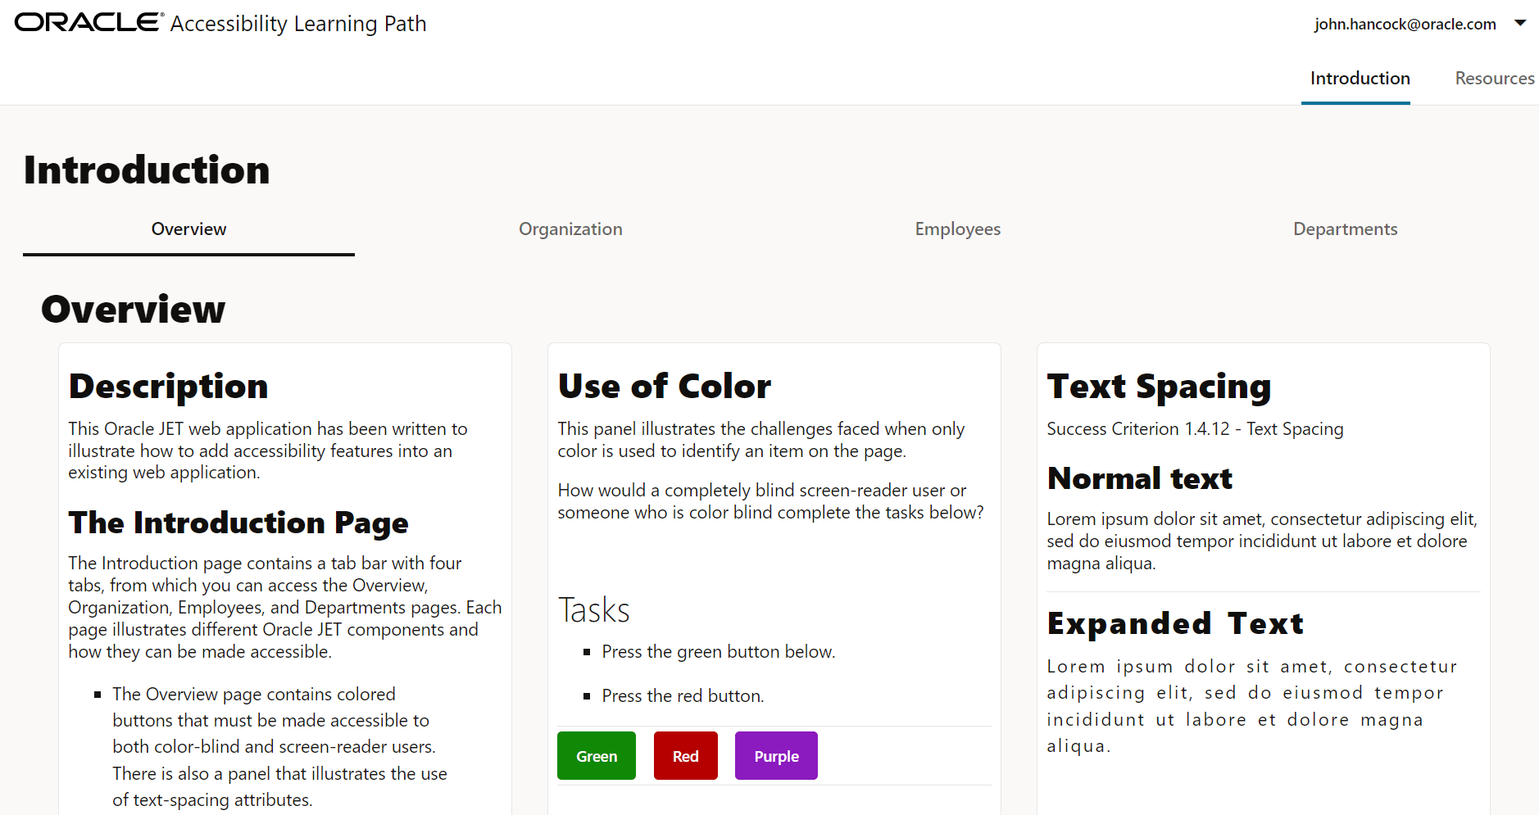Go to the Resources navigation tab
Image resolution: width=1539 pixels, height=815 pixels.
tap(1494, 79)
